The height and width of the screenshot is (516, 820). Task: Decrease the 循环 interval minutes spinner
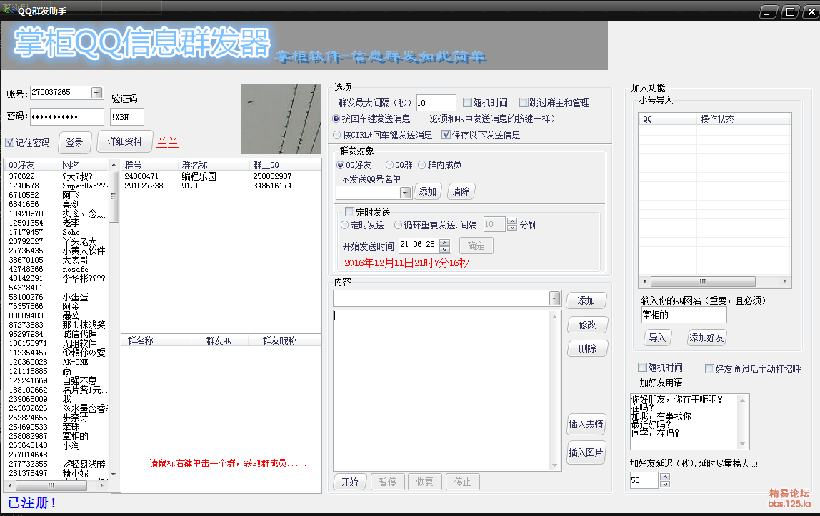coord(513,228)
